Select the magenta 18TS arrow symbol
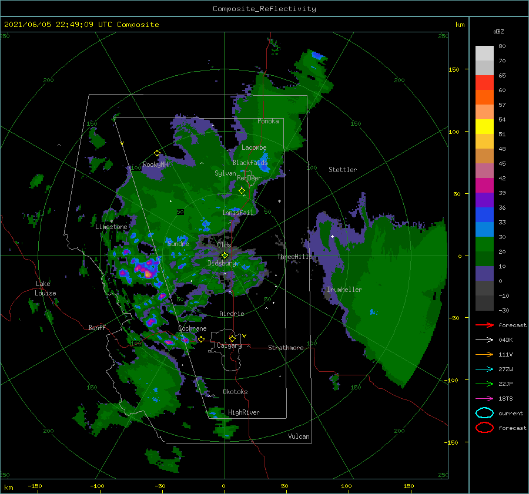529x494 pixels. 484,399
